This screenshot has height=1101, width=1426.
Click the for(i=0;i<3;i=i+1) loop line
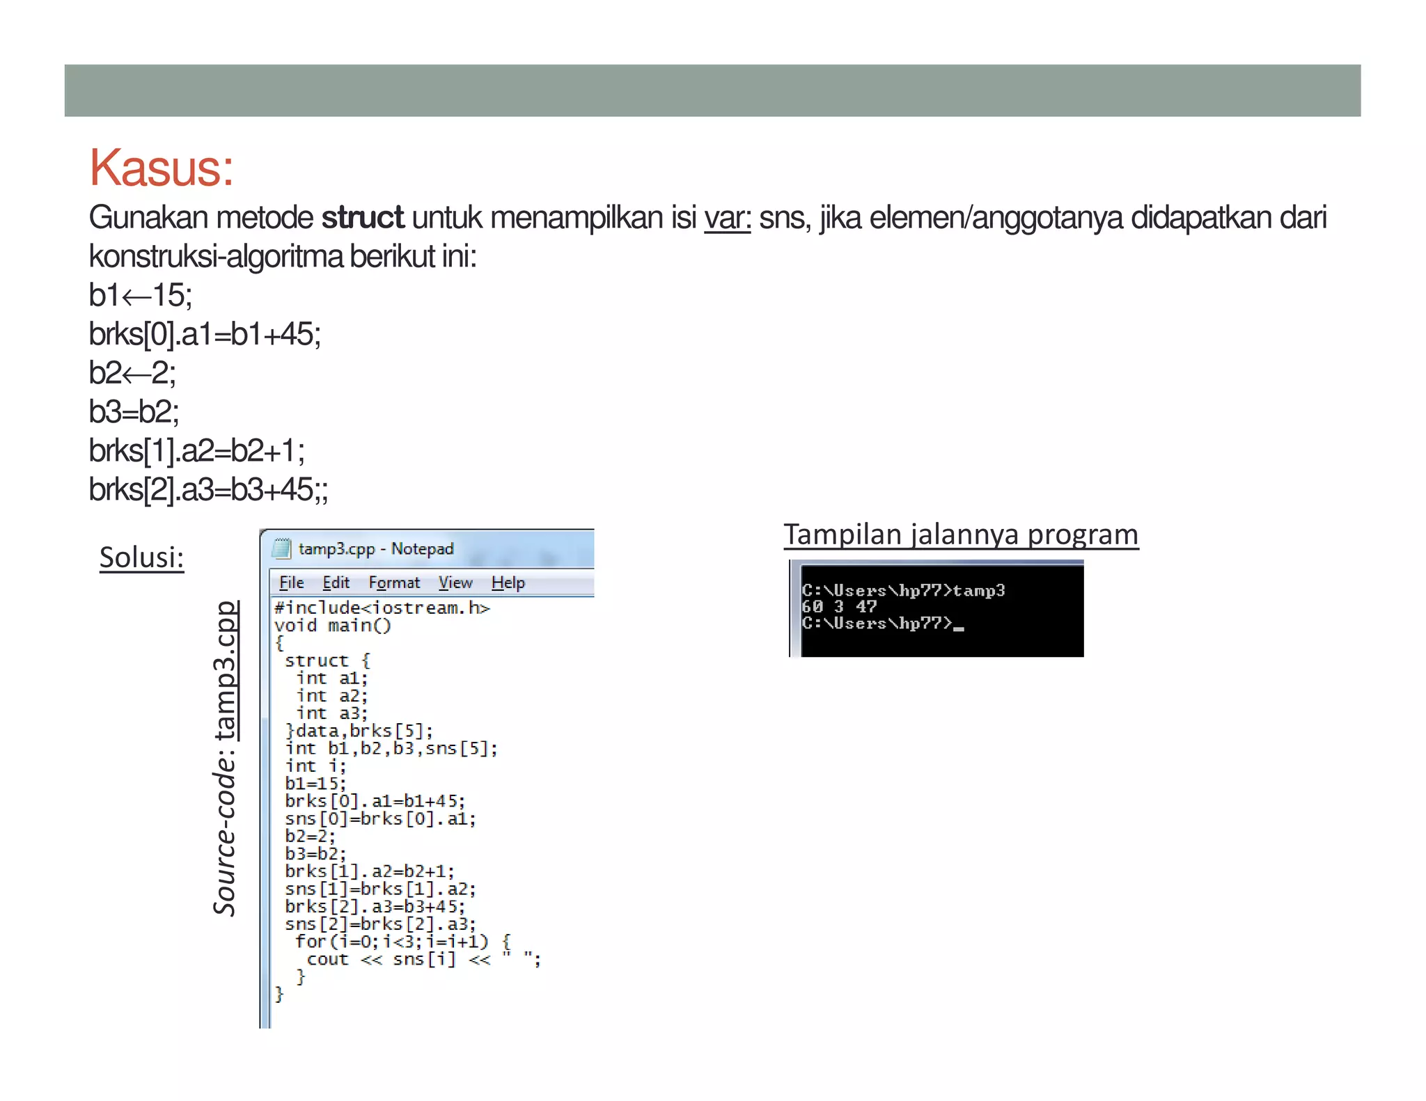pos(404,942)
